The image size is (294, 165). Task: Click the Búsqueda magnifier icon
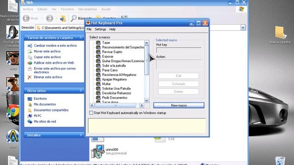pyautogui.click(x=73, y=18)
